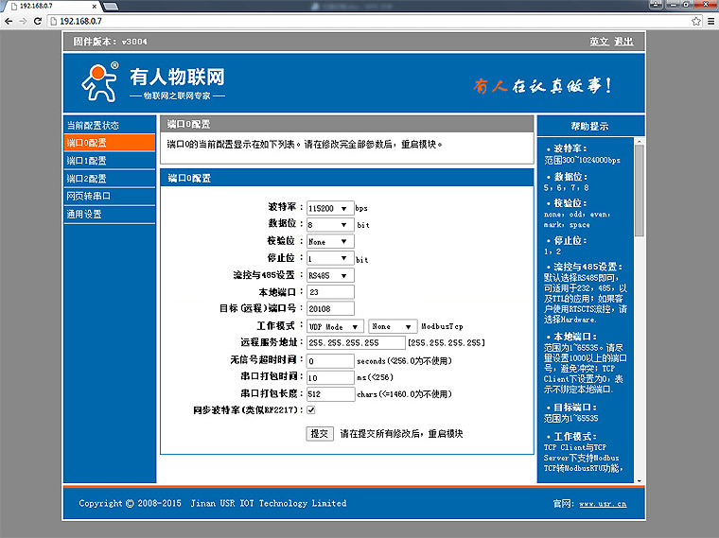The image size is (719, 538).
Task: Click the 退出 logout link
Action: 623,42
